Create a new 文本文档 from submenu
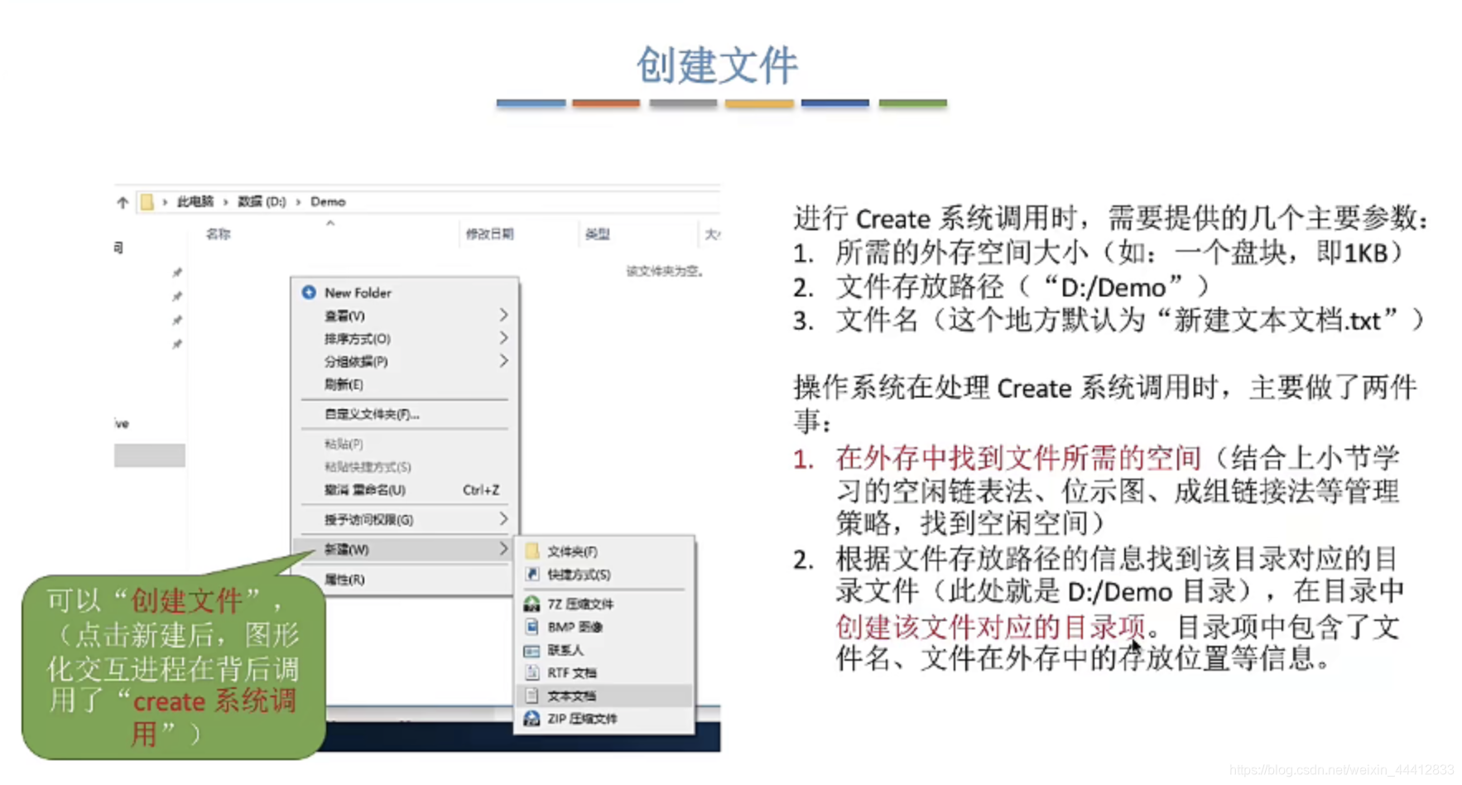Image resolution: width=1462 pixels, height=785 pixels. (x=605, y=696)
